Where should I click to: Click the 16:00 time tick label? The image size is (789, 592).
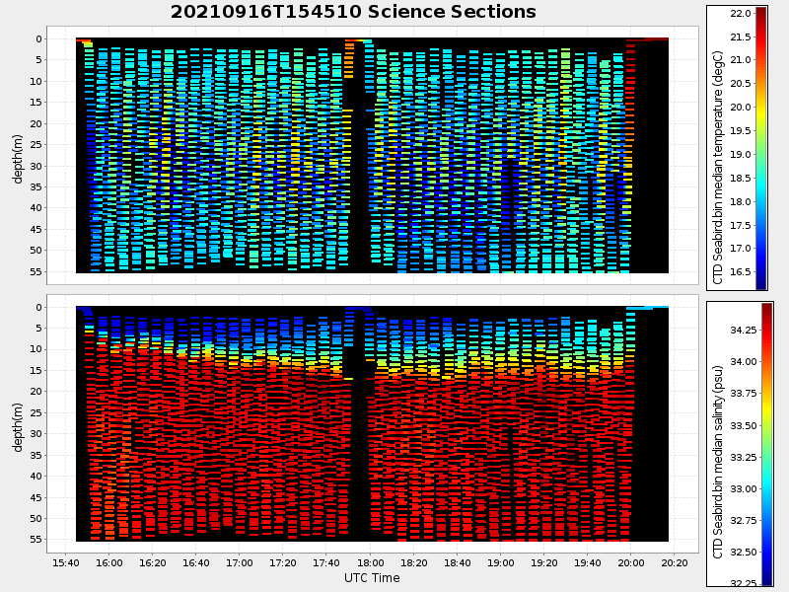pos(109,562)
